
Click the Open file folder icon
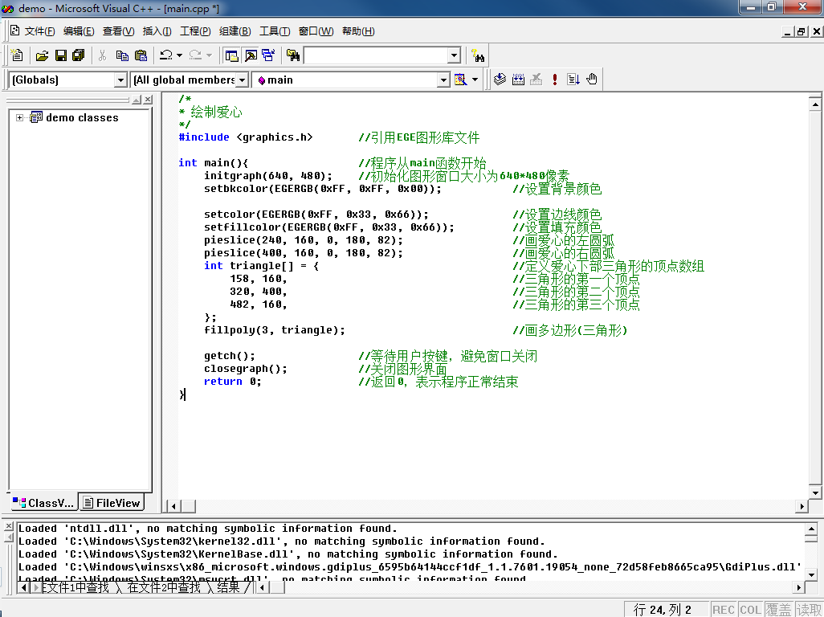point(42,55)
